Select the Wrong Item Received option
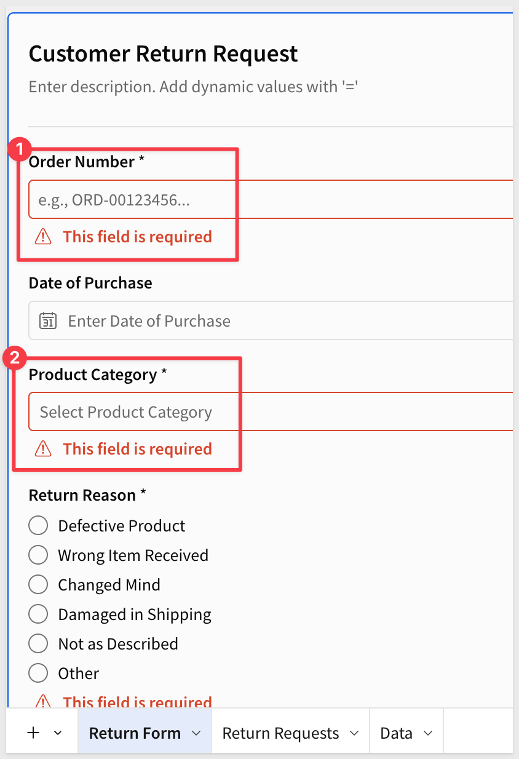The width and height of the screenshot is (519, 759). [x=38, y=555]
